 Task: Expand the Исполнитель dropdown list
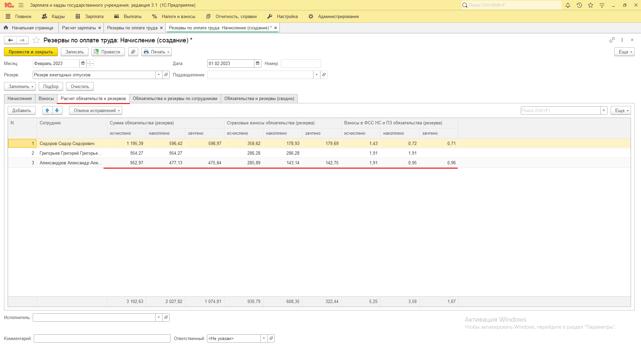(159, 317)
